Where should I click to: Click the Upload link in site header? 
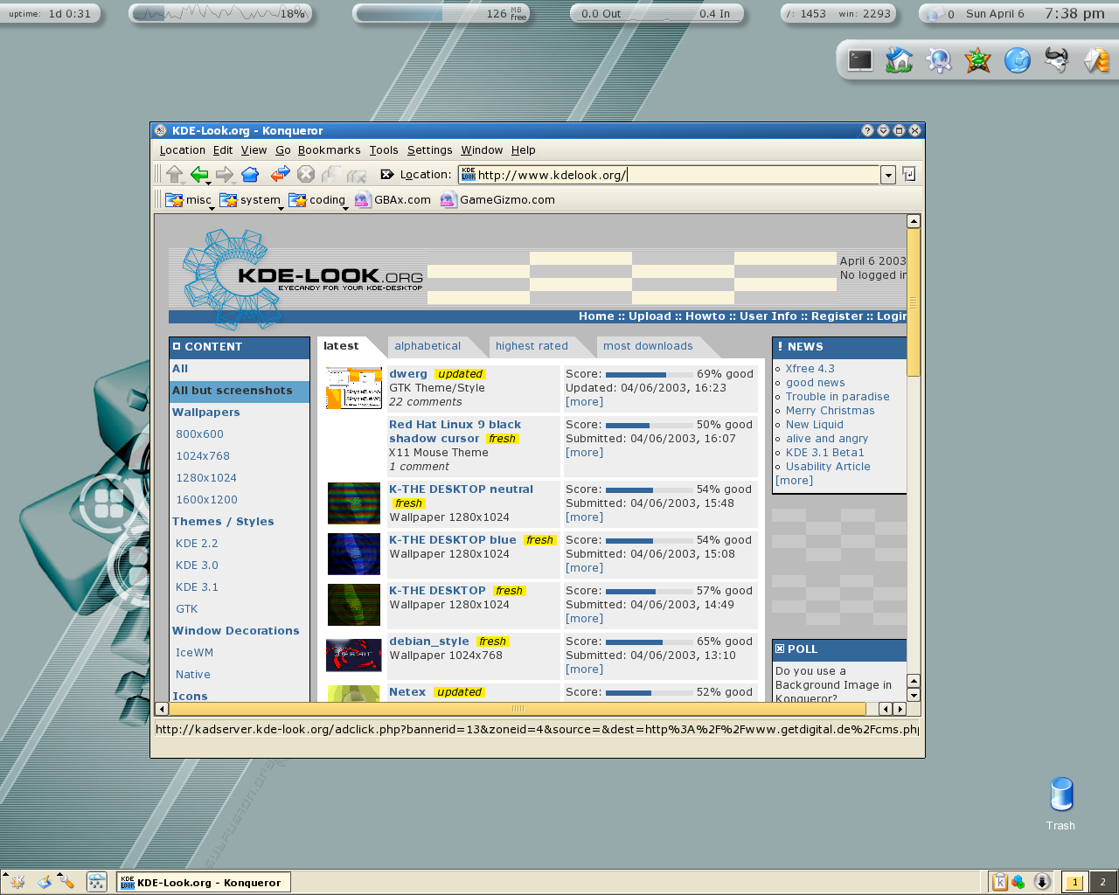point(650,316)
